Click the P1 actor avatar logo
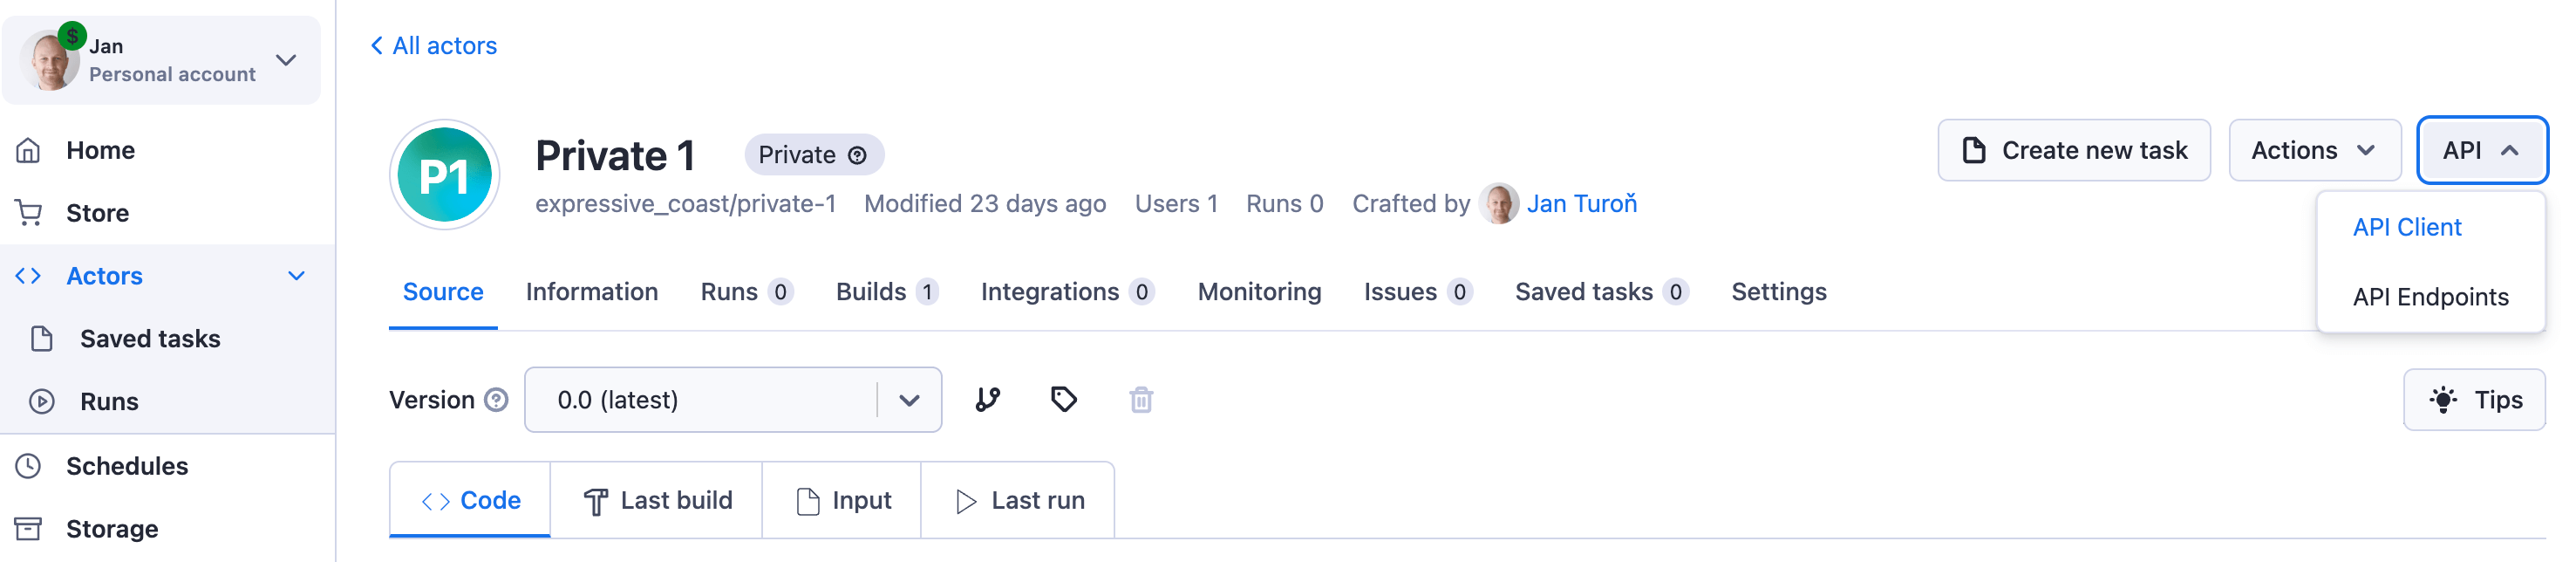This screenshot has height=562, width=2576. [x=444, y=175]
